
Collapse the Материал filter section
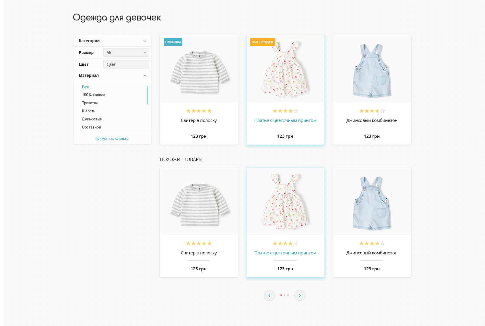pyautogui.click(x=112, y=75)
